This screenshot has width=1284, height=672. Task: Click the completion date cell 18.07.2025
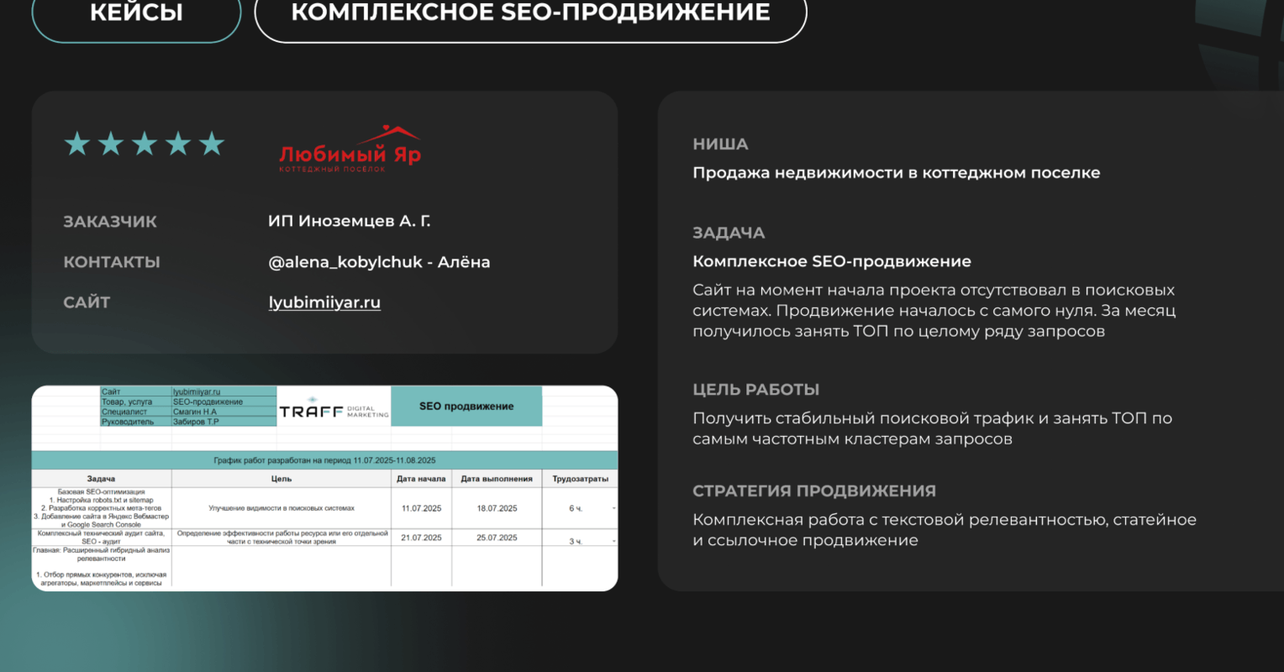(497, 508)
